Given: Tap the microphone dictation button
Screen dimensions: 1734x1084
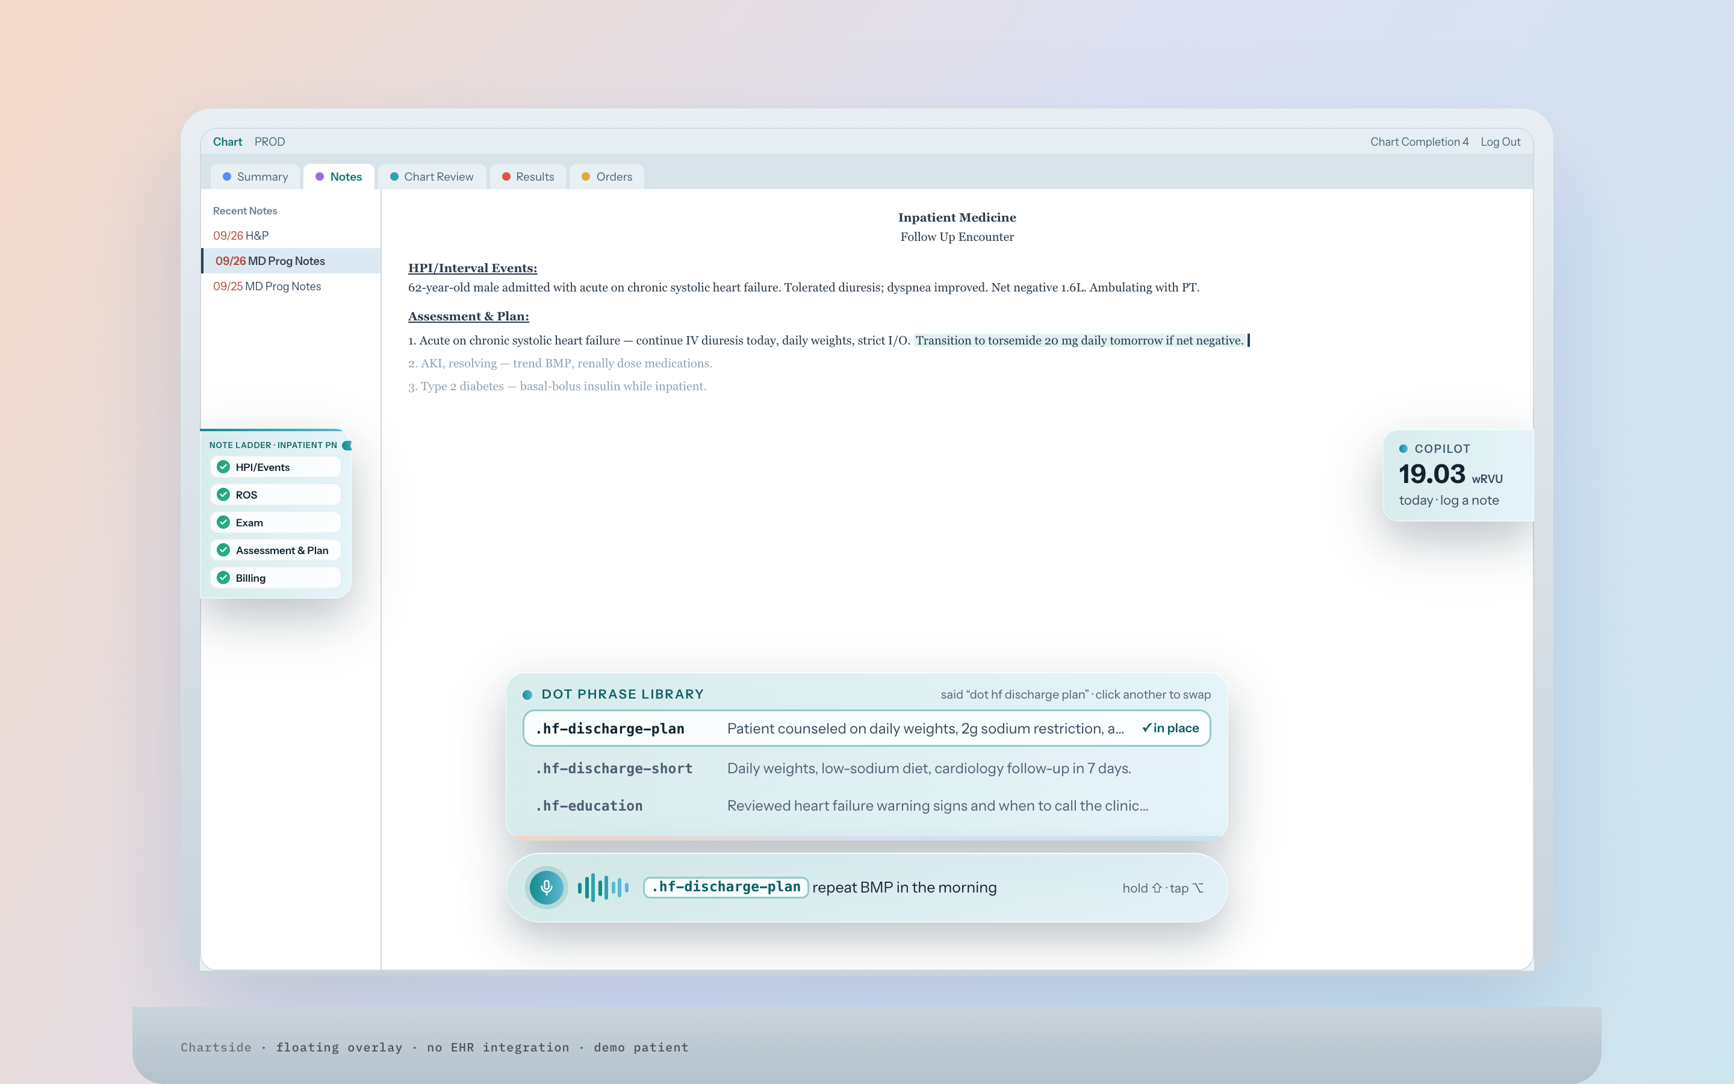Looking at the screenshot, I should point(546,888).
